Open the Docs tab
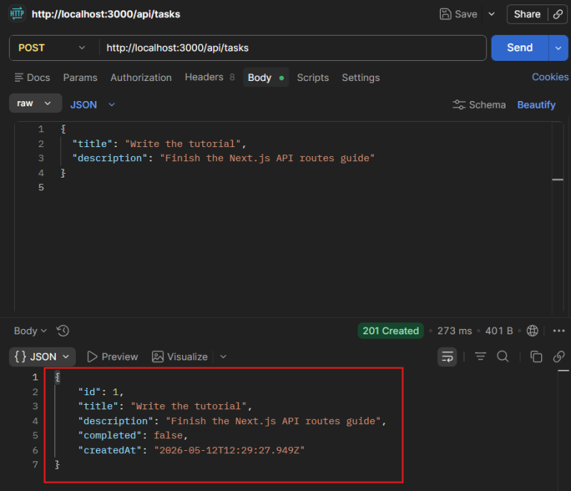The height and width of the screenshot is (491, 571). coord(32,77)
